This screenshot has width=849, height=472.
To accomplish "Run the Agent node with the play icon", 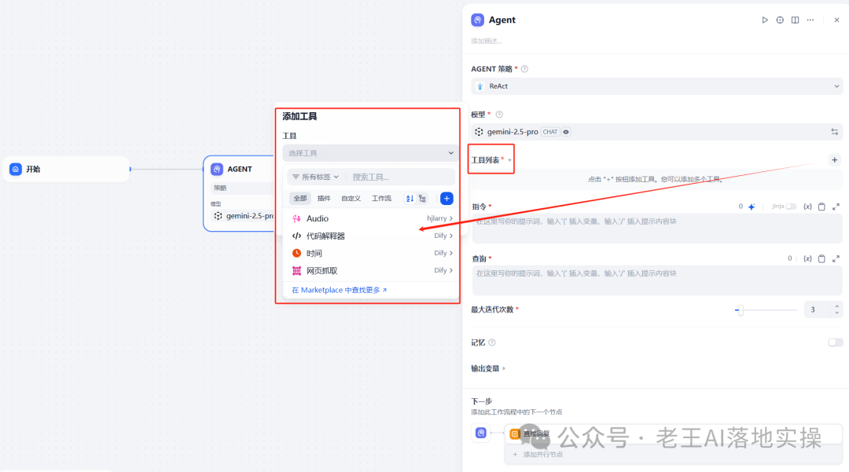I will 765,20.
